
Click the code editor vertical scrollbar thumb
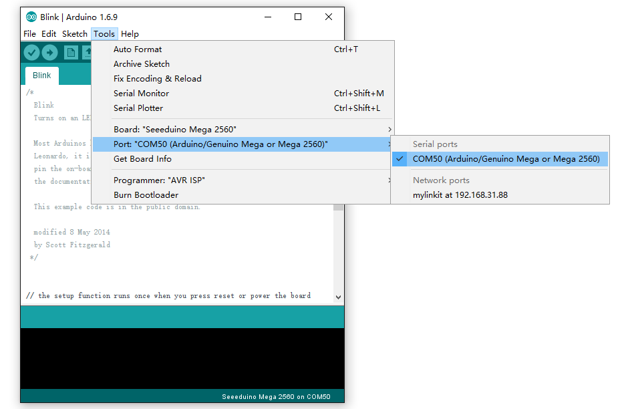[x=338, y=208]
